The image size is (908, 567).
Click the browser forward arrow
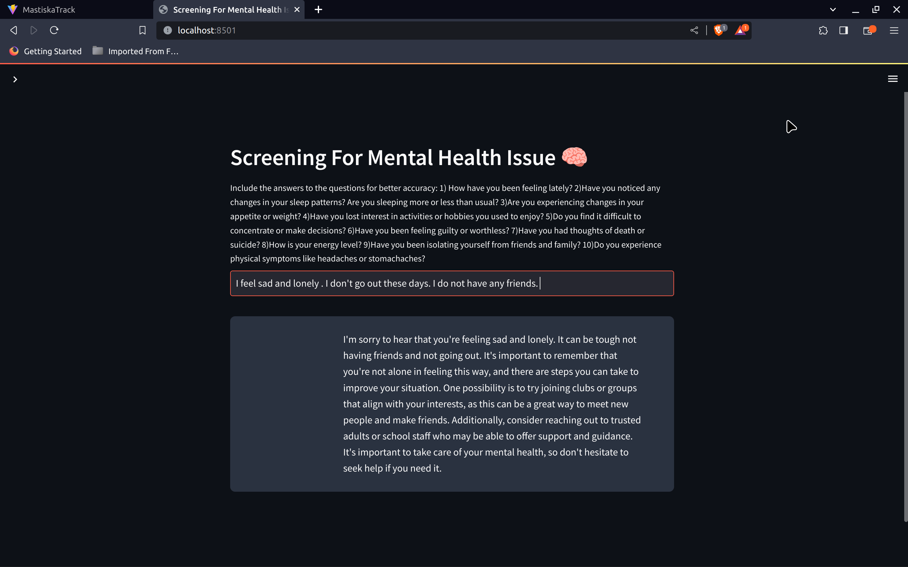[34, 30]
